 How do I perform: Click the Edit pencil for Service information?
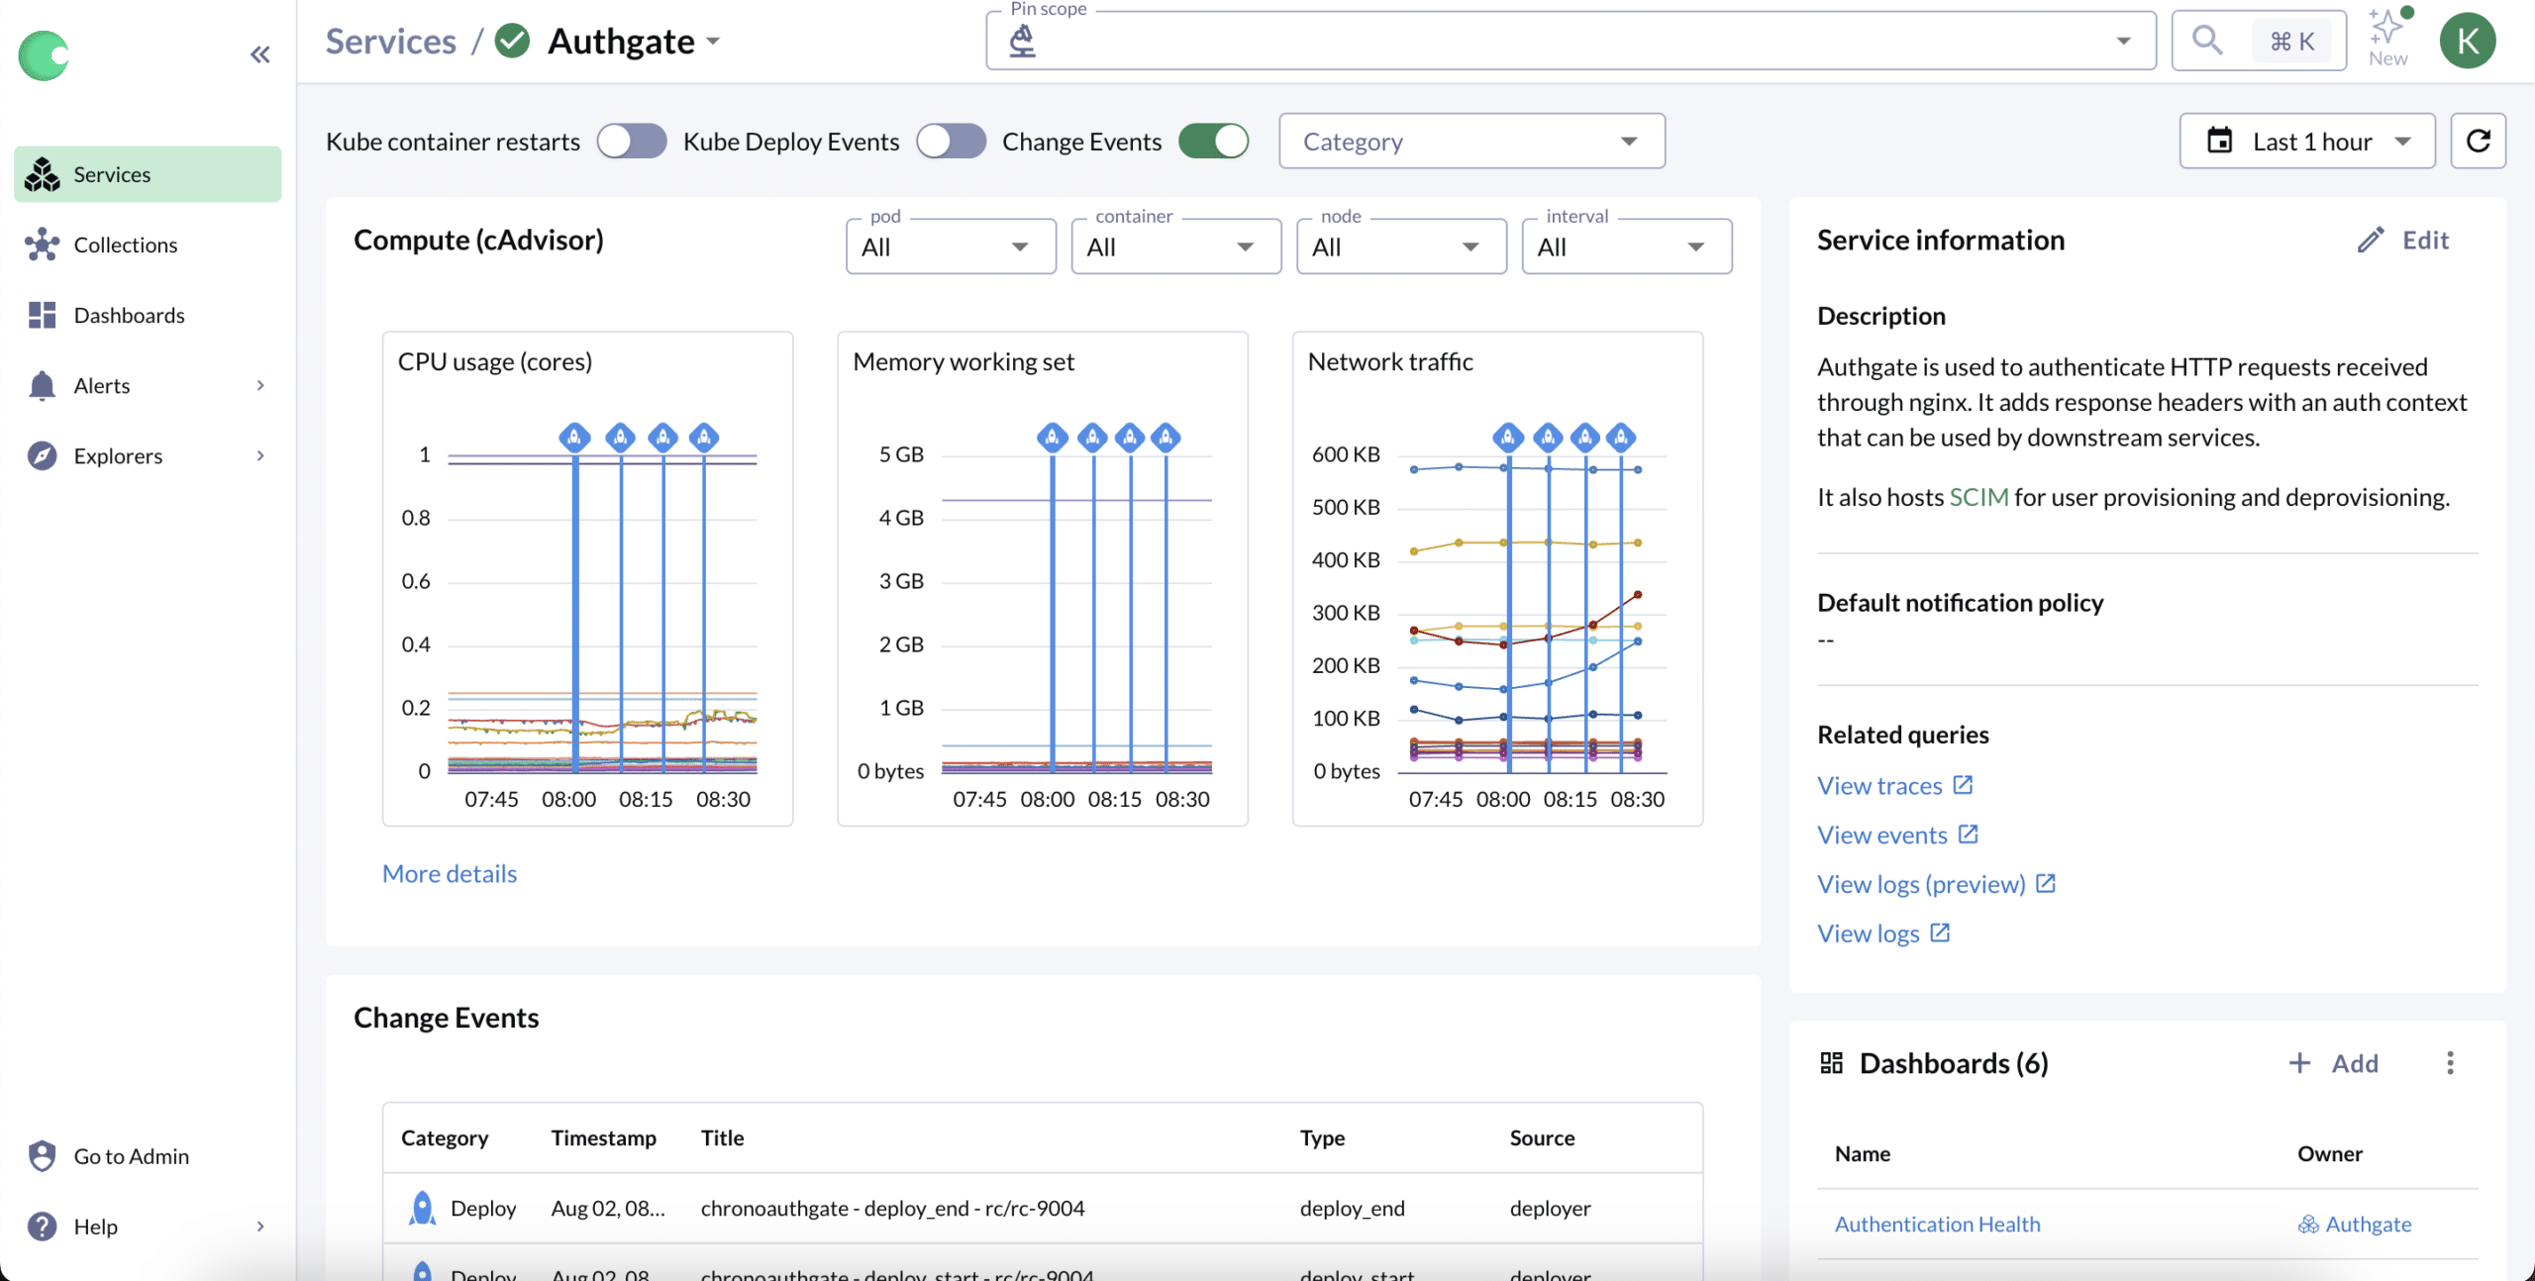2372,240
